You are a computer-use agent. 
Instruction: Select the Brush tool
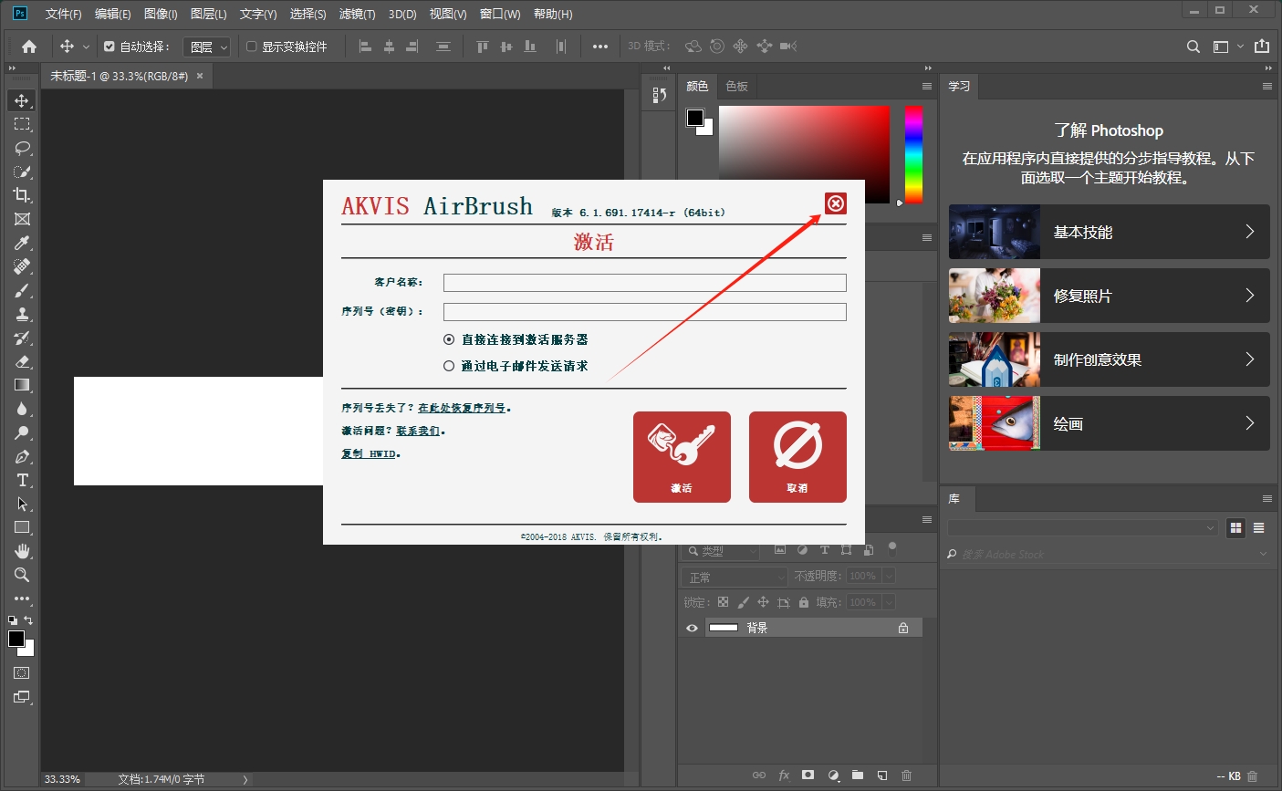(22, 290)
